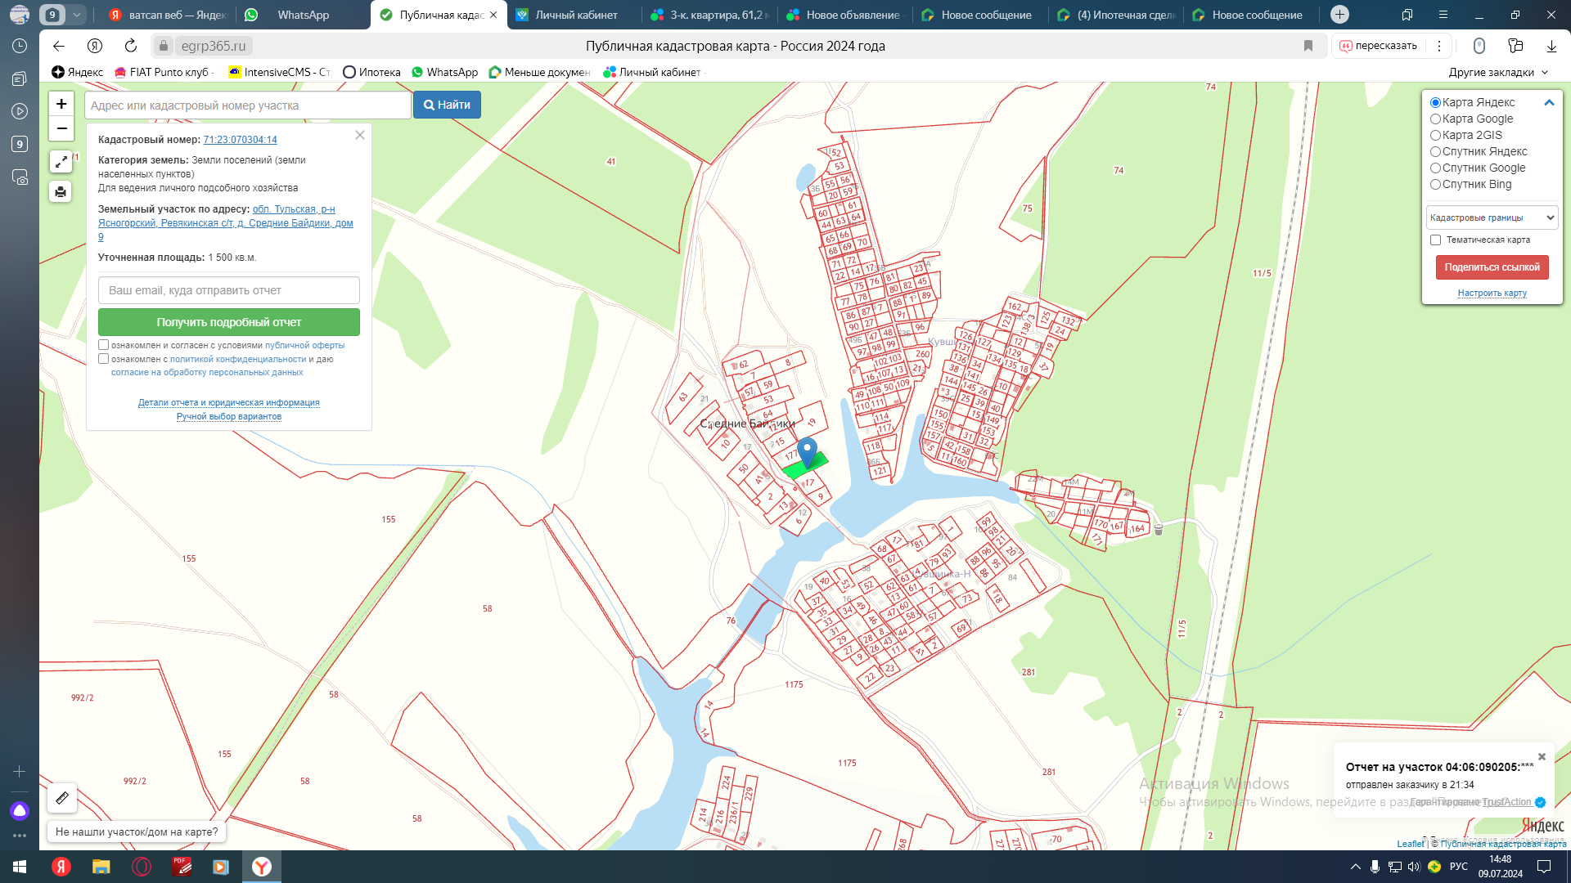Expand Другие закладки bookmarks menu

point(1497,72)
